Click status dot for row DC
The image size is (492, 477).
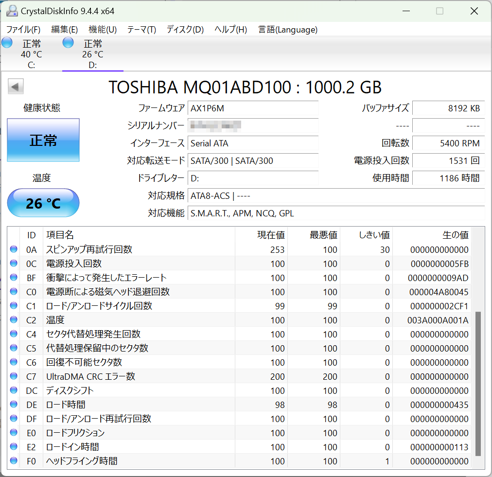[x=14, y=390]
